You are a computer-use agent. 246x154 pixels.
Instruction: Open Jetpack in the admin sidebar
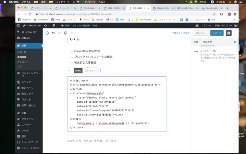(26, 37)
